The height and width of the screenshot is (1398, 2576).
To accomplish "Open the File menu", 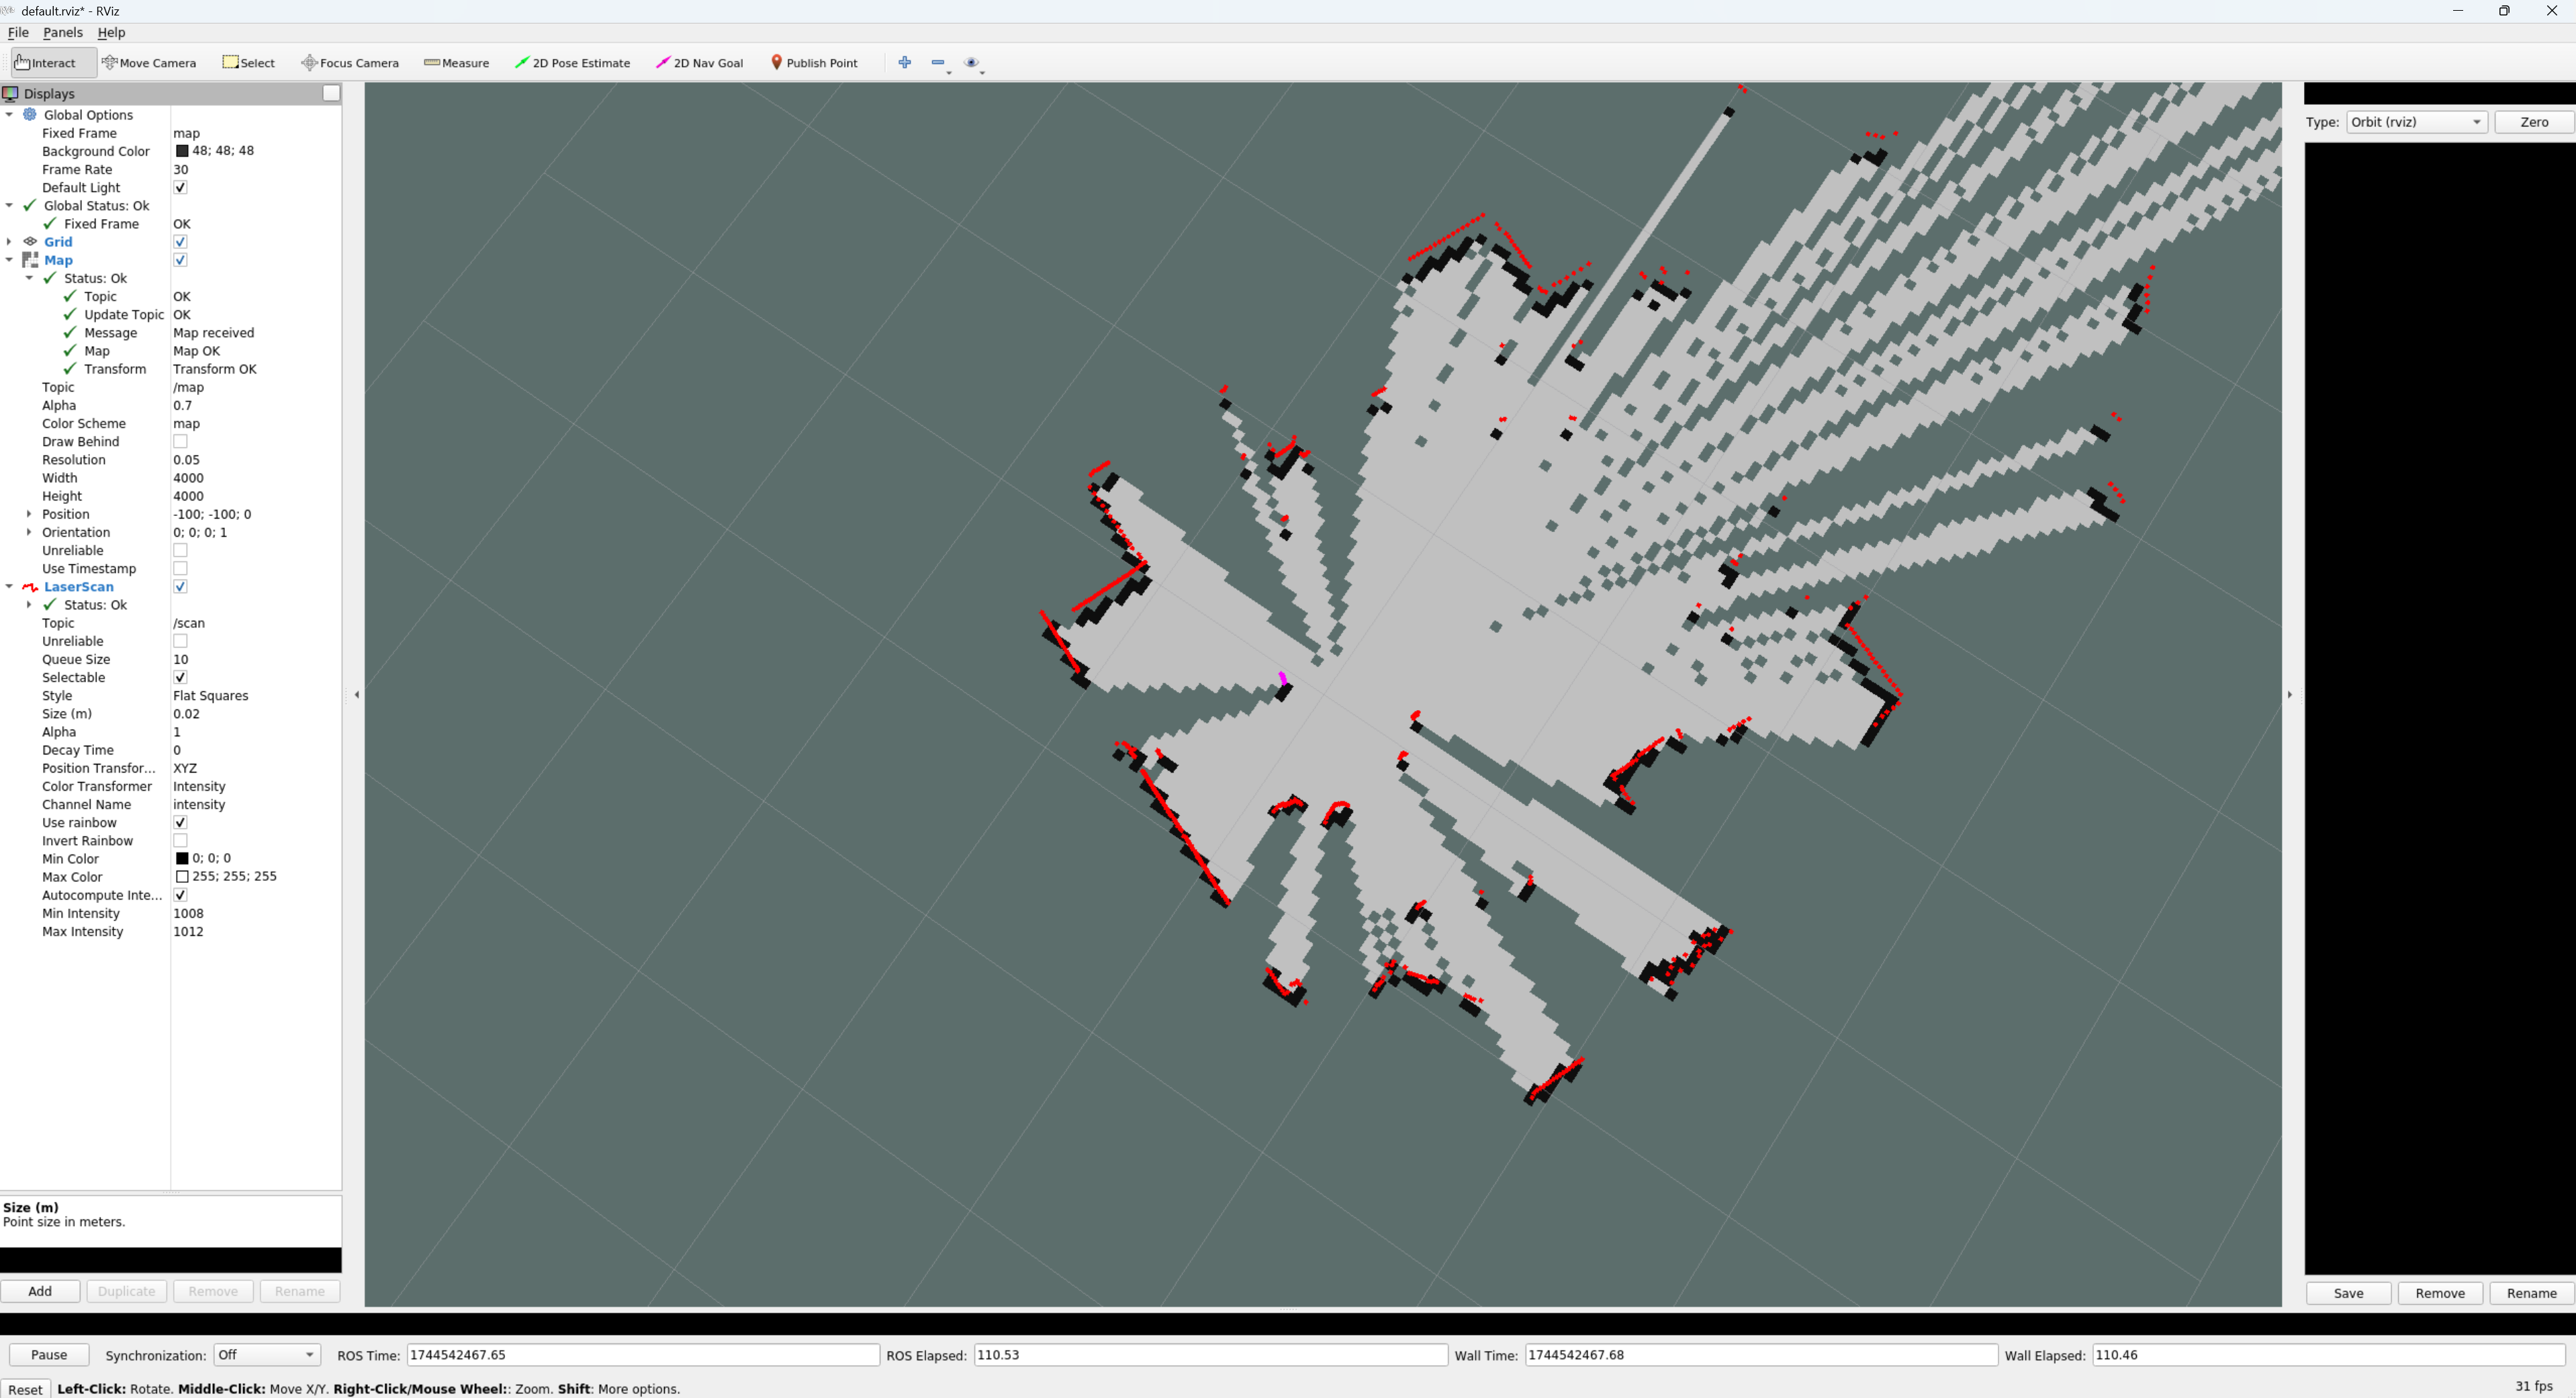I will [x=18, y=32].
